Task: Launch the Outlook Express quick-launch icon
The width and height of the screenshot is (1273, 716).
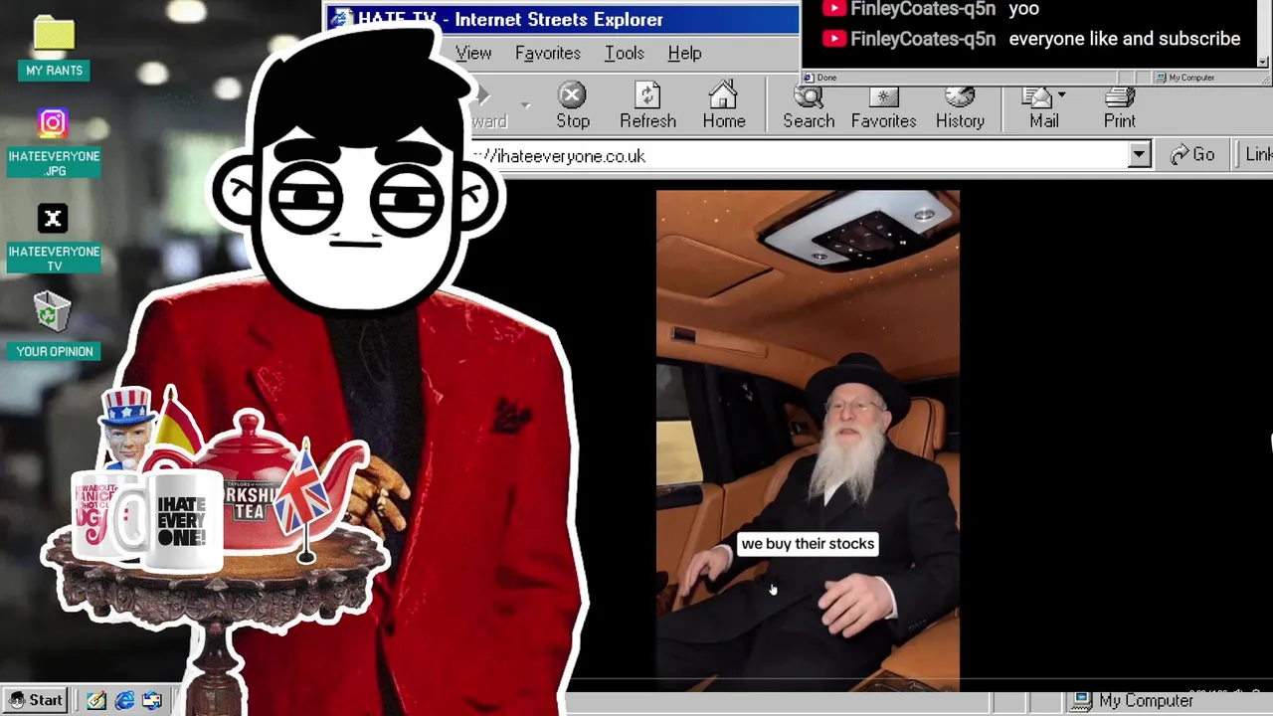Action: (152, 700)
